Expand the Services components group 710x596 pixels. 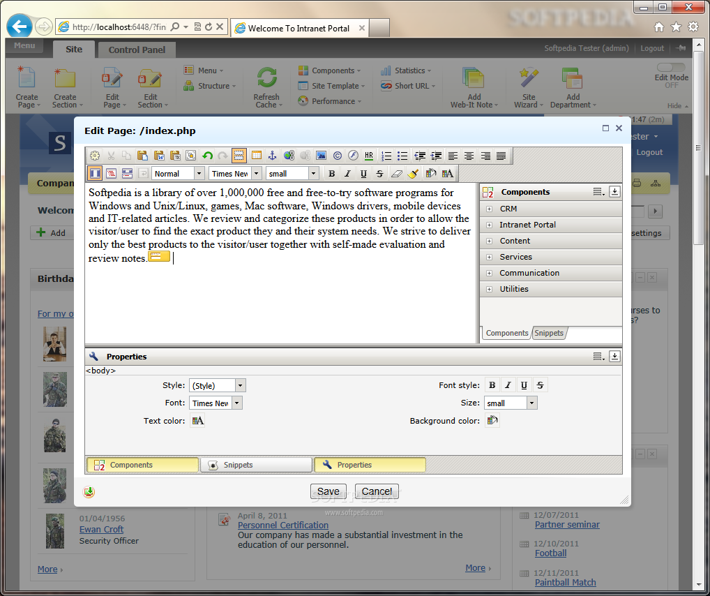[x=489, y=257]
